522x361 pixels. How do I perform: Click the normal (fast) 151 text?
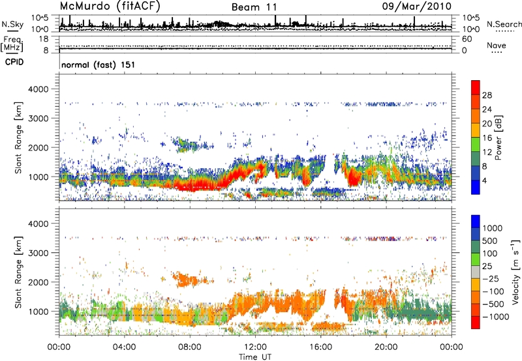click(x=99, y=65)
